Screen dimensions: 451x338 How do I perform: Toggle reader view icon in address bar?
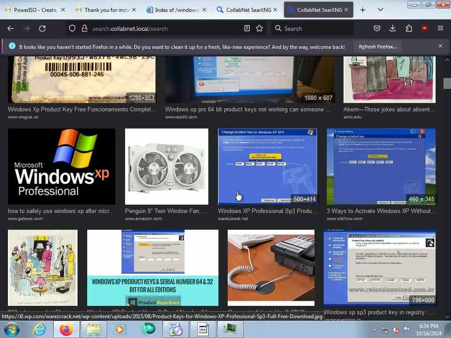pyautogui.click(x=247, y=29)
